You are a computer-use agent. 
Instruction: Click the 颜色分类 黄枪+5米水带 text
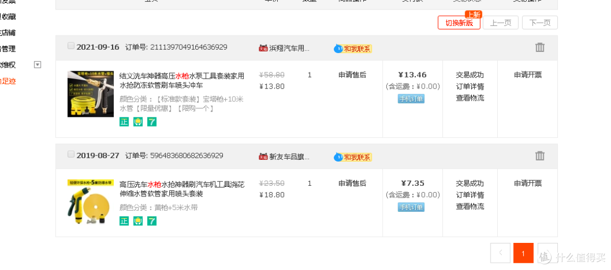click(158, 208)
